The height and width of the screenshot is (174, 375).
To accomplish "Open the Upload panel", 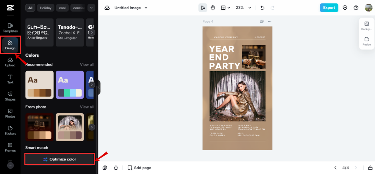I will [x=10, y=62].
